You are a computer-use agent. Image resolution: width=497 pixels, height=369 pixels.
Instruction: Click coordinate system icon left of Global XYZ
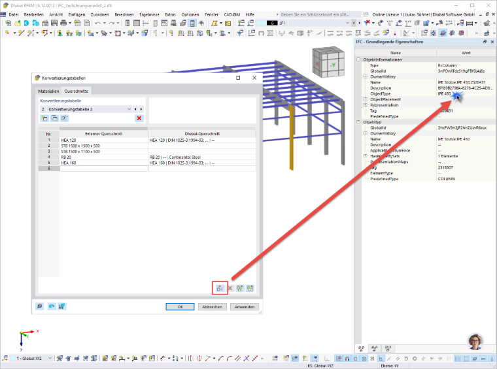pyautogui.click(x=5, y=359)
